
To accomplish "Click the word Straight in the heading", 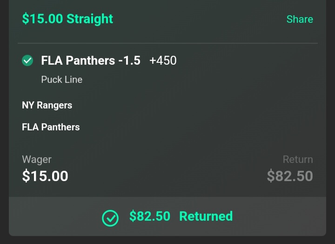I will 90,19.
